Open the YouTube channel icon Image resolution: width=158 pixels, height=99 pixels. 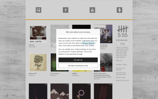pos(92,10)
